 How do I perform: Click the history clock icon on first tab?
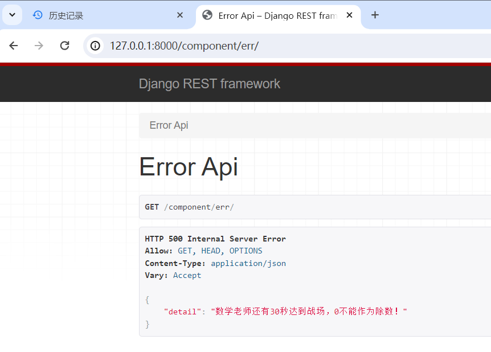coord(38,15)
